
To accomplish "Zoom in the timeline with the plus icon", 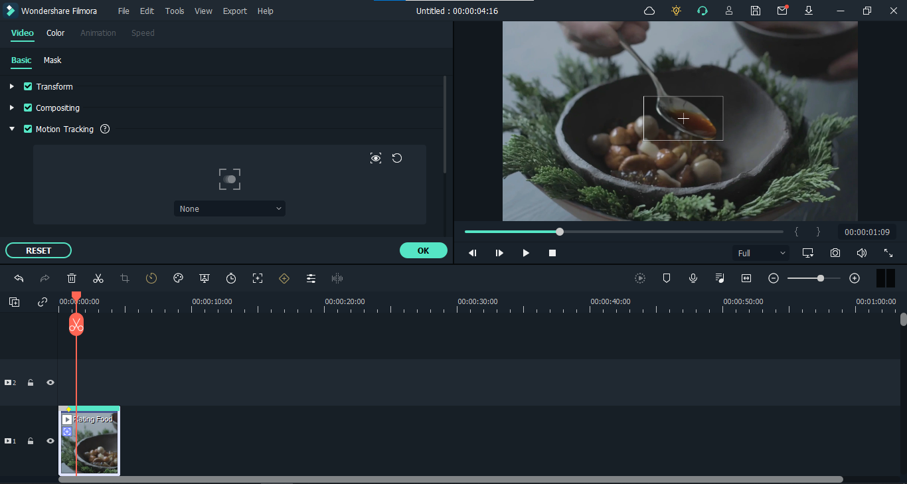I will [x=855, y=279].
